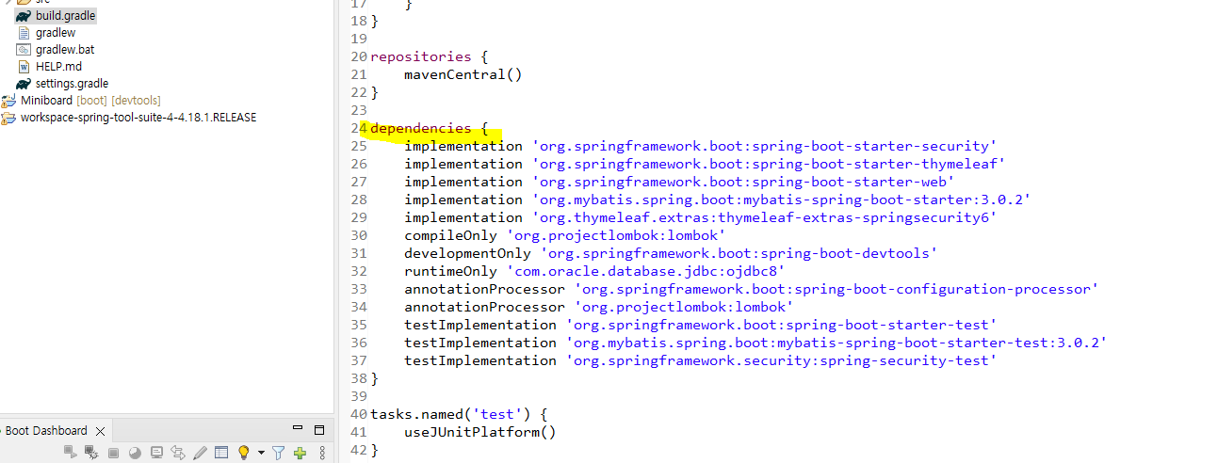Click the highlighted 'dependencies {' line
This screenshot has width=1218, height=463.
(429, 128)
